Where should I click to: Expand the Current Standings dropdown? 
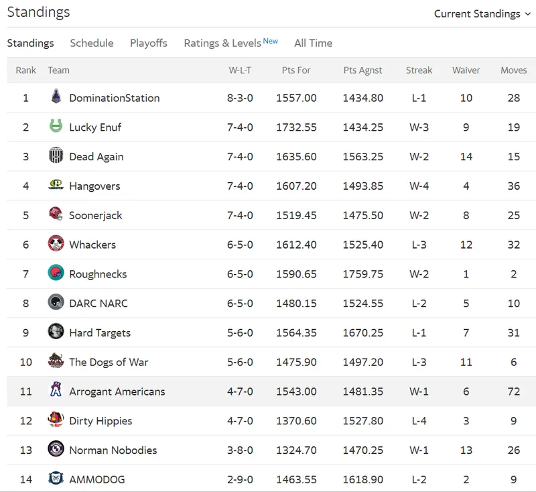(482, 13)
